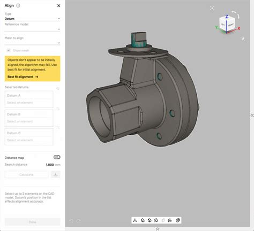
Task: Click the coordinate axes icon in bottom toolbar
Action: (135, 220)
